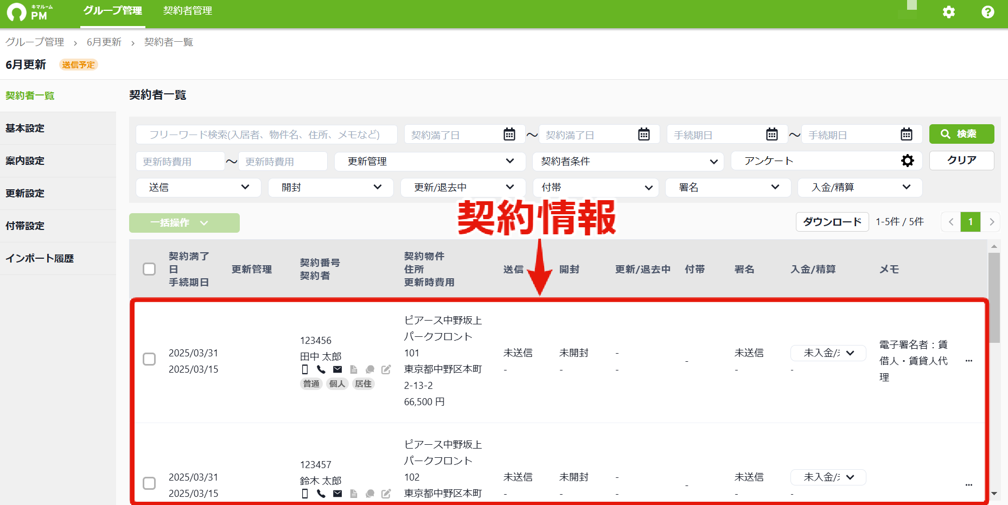The height and width of the screenshot is (505, 1008).
Task: Open the 送信 filter dropdown
Action: (199, 187)
